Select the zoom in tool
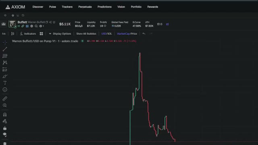The height and width of the screenshot is (145, 258). 5,105
